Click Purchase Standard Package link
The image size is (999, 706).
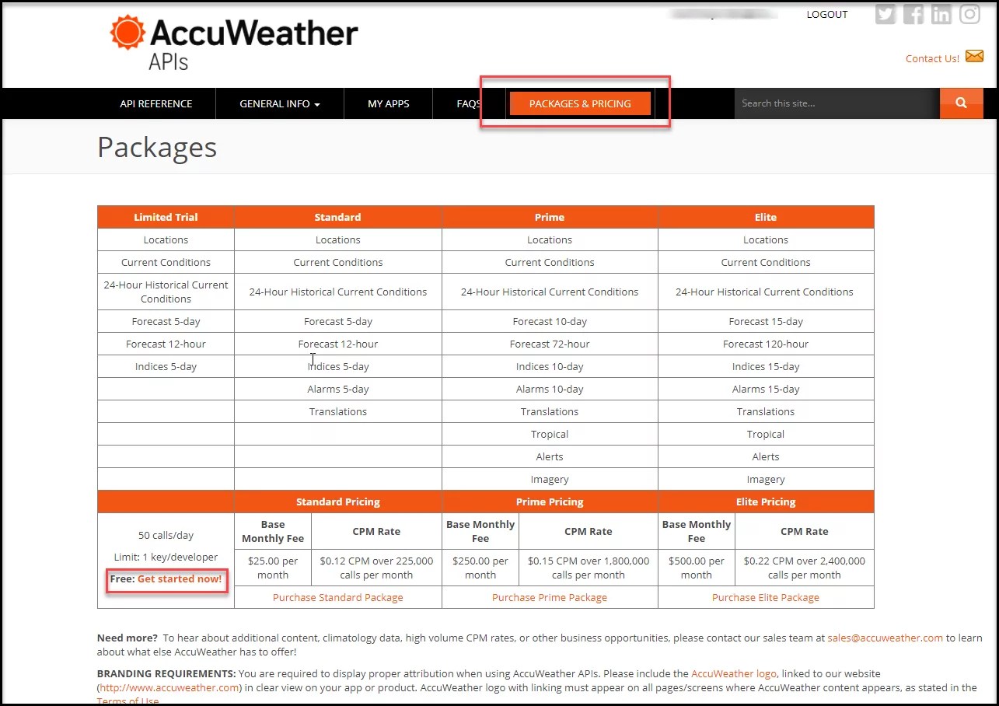pos(338,597)
